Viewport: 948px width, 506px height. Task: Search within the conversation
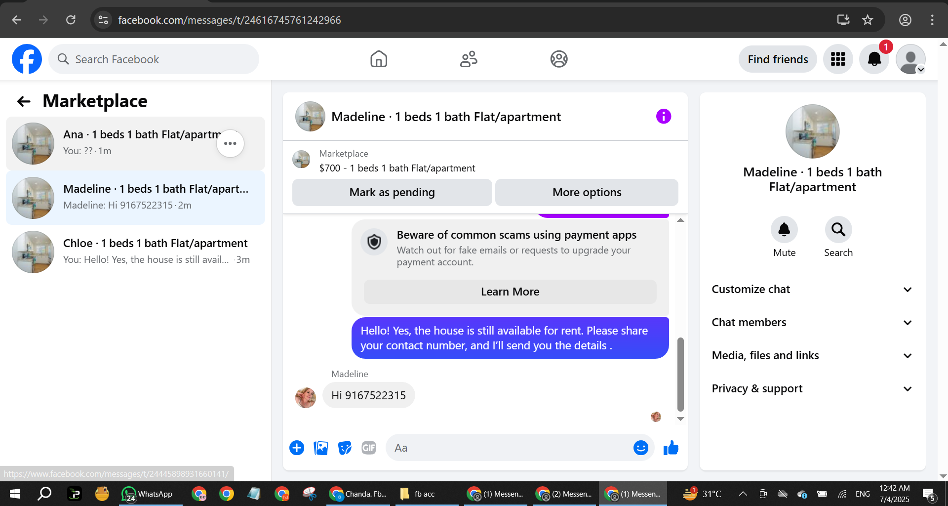coord(838,229)
